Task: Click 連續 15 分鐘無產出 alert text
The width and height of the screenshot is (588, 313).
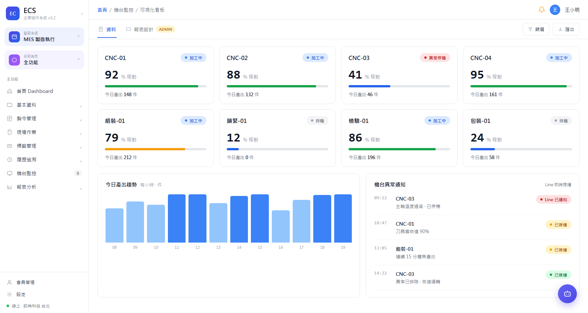Action: (x=416, y=257)
